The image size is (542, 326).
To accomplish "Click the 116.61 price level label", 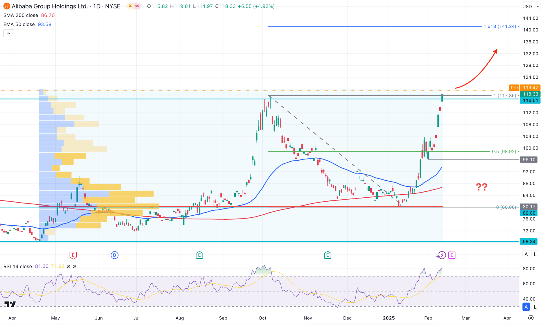I will pyautogui.click(x=530, y=100).
